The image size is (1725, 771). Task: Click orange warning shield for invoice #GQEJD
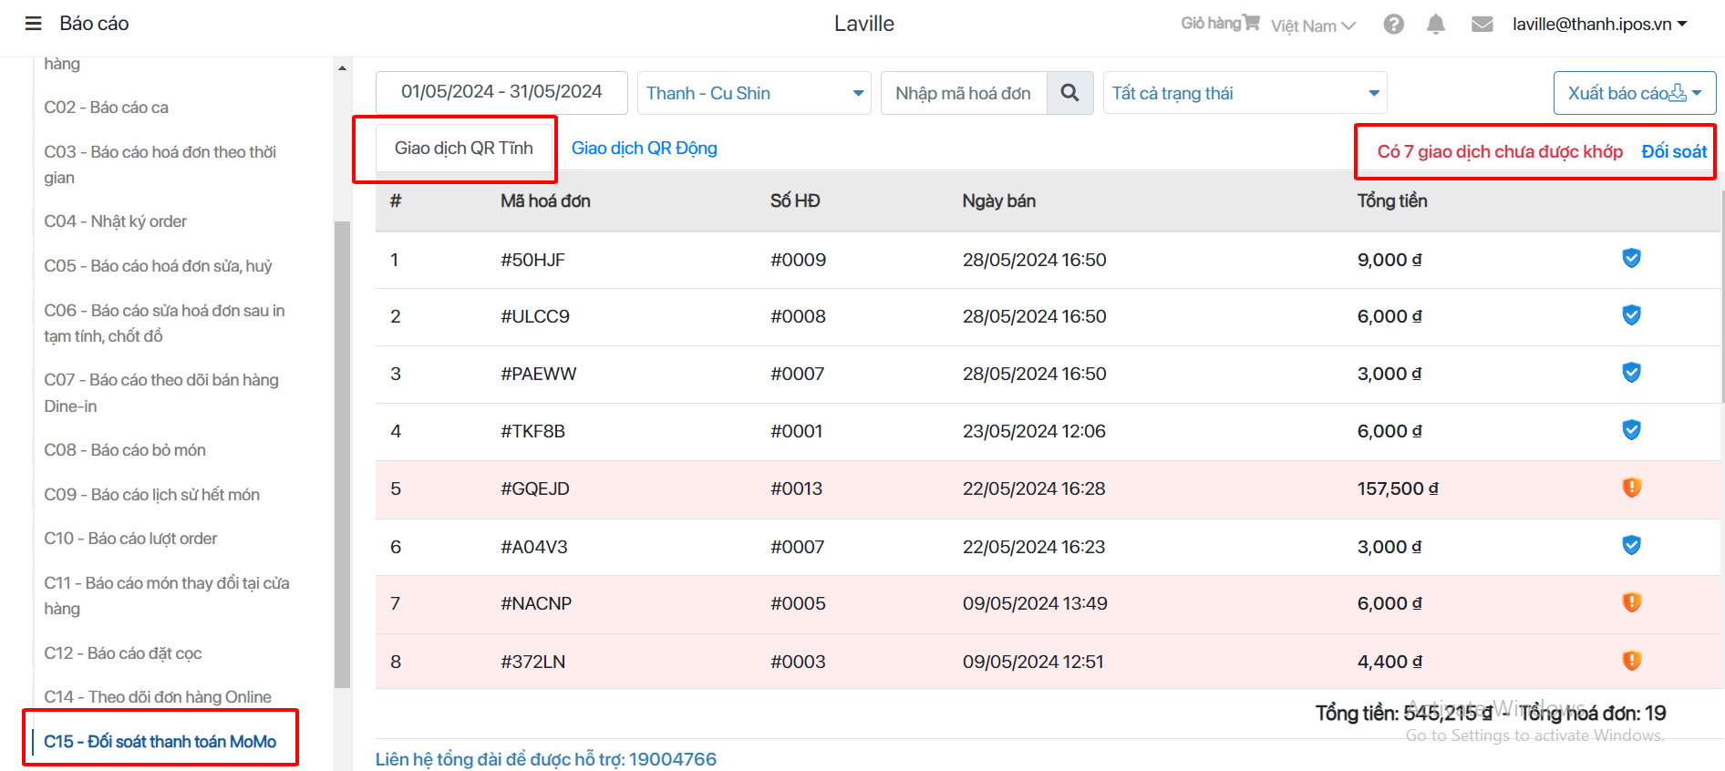[x=1631, y=488]
